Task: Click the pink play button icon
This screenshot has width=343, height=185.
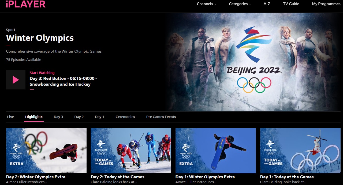Action: (16, 80)
